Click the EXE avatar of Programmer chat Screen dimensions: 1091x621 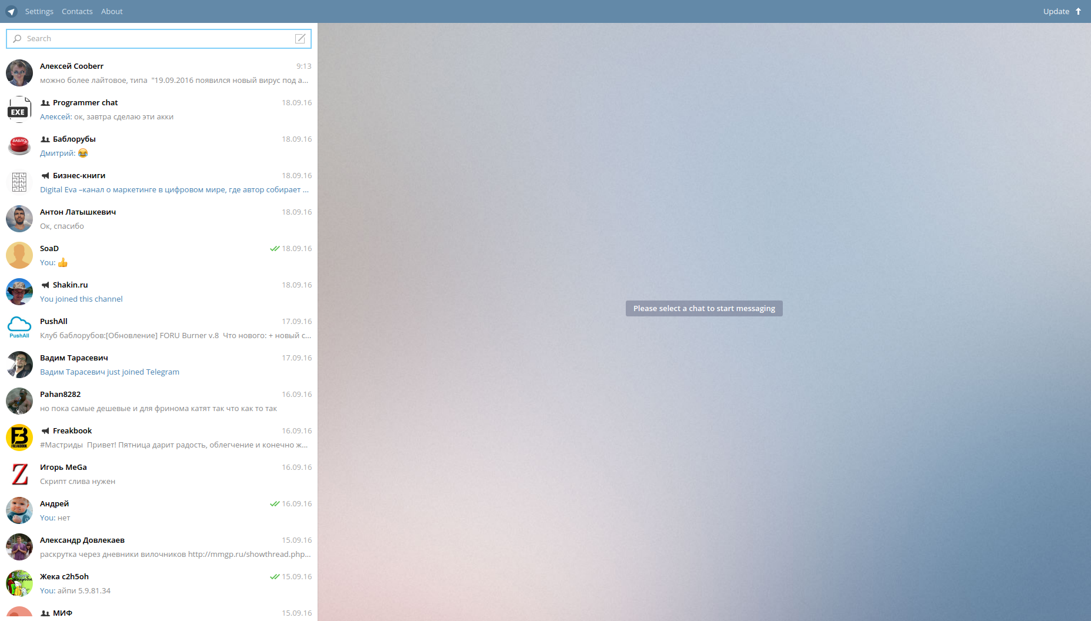tap(19, 109)
